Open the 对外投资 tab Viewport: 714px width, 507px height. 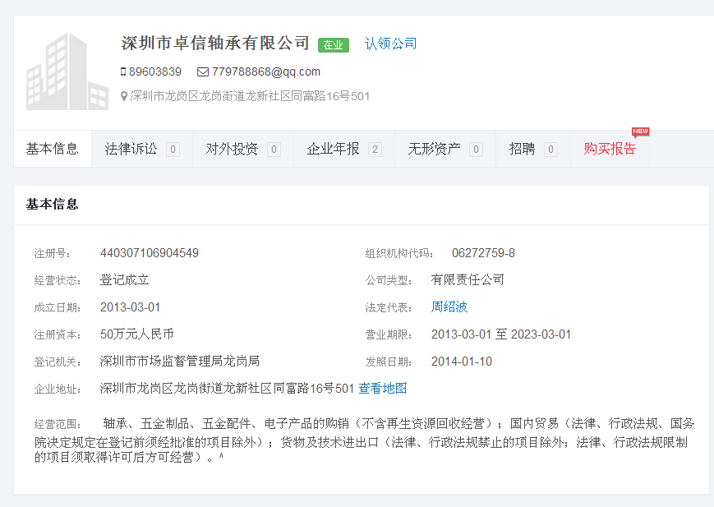(x=232, y=149)
